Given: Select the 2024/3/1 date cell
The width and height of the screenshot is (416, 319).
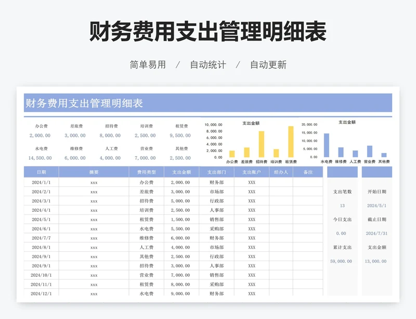Looking at the screenshot, I should (41, 201).
